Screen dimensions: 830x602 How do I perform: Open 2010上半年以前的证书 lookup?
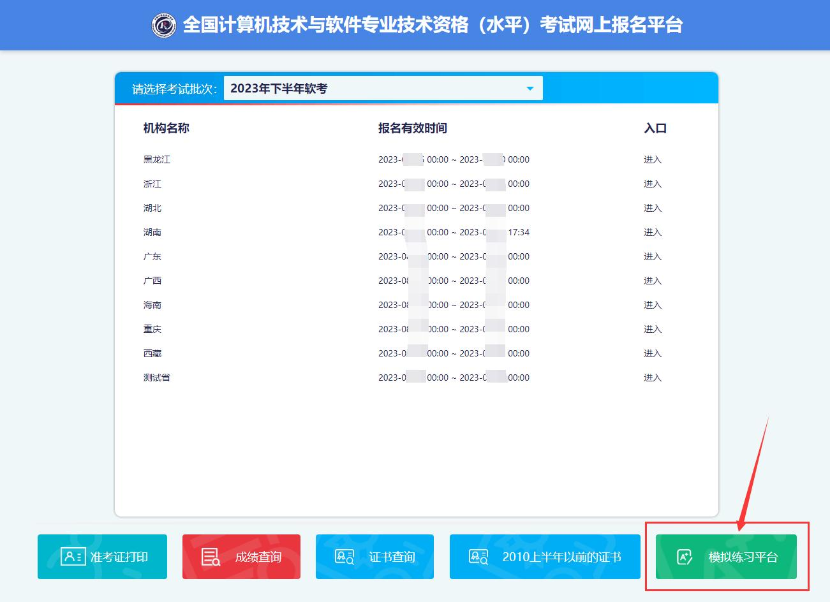(545, 557)
